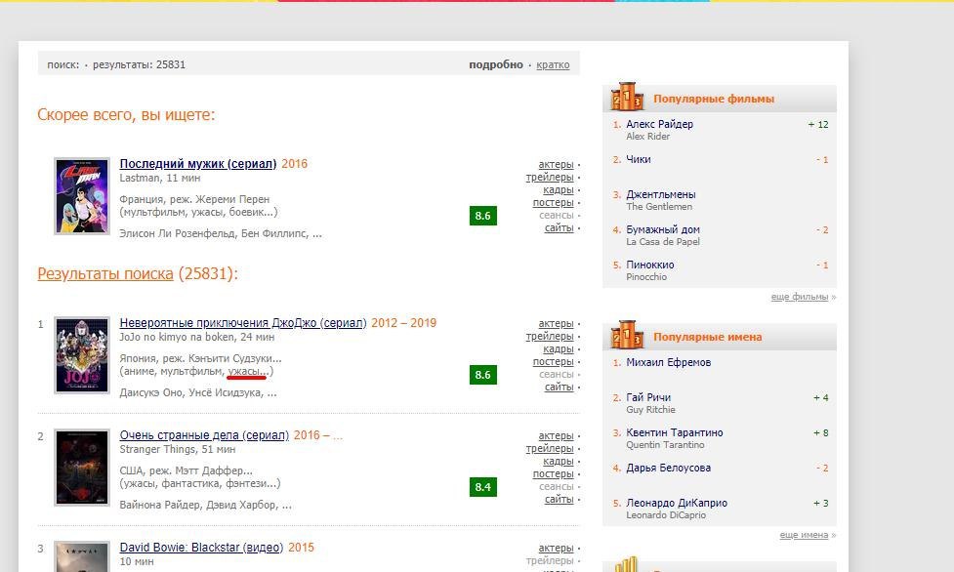Image resolution: width=954 pixels, height=572 pixels.
Task: Open popular film Алекс Райдер
Action: 659,124
